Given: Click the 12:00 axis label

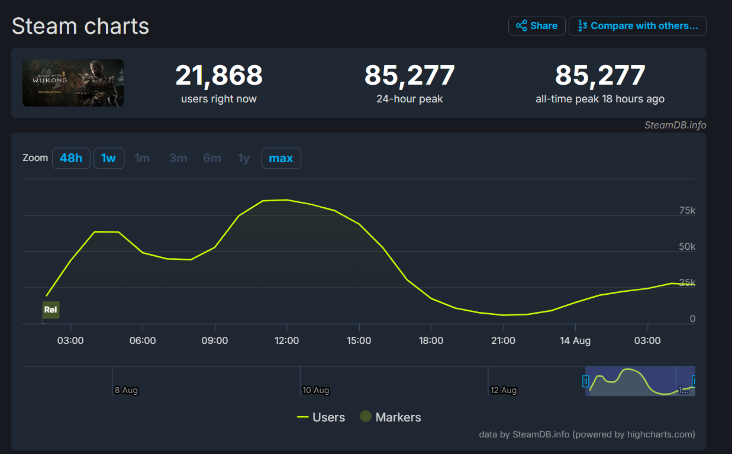Looking at the screenshot, I should coord(287,341).
